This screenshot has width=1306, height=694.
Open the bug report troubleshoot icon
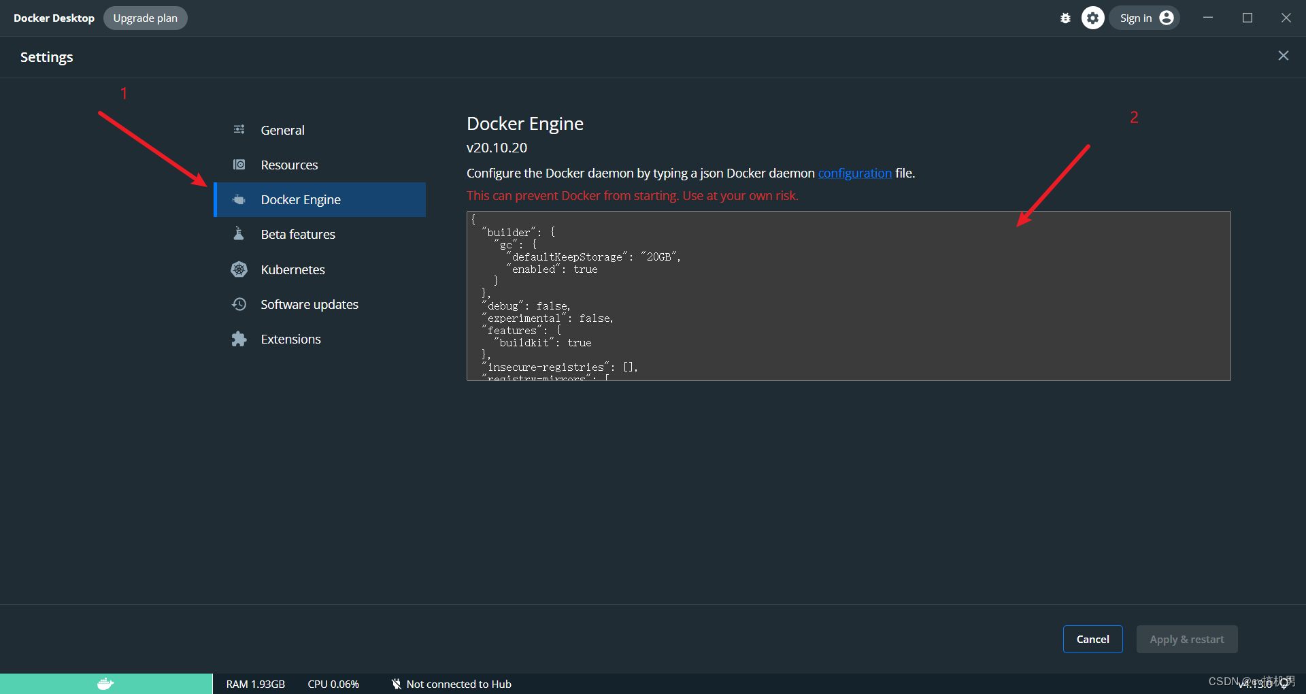point(1065,18)
